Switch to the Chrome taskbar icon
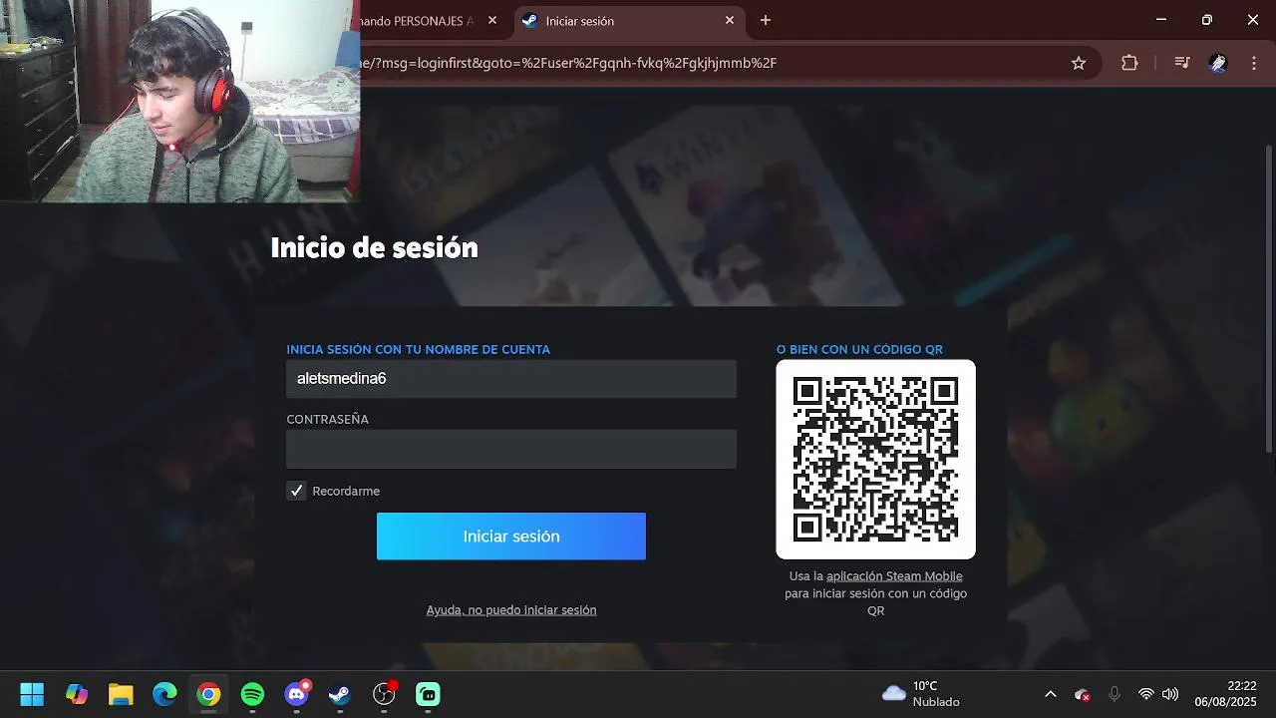The width and height of the screenshot is (1276, 718). pyautogui.click(x=208, y=694)
